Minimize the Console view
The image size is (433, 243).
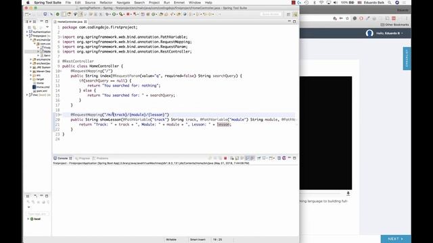tap(289, 158)
